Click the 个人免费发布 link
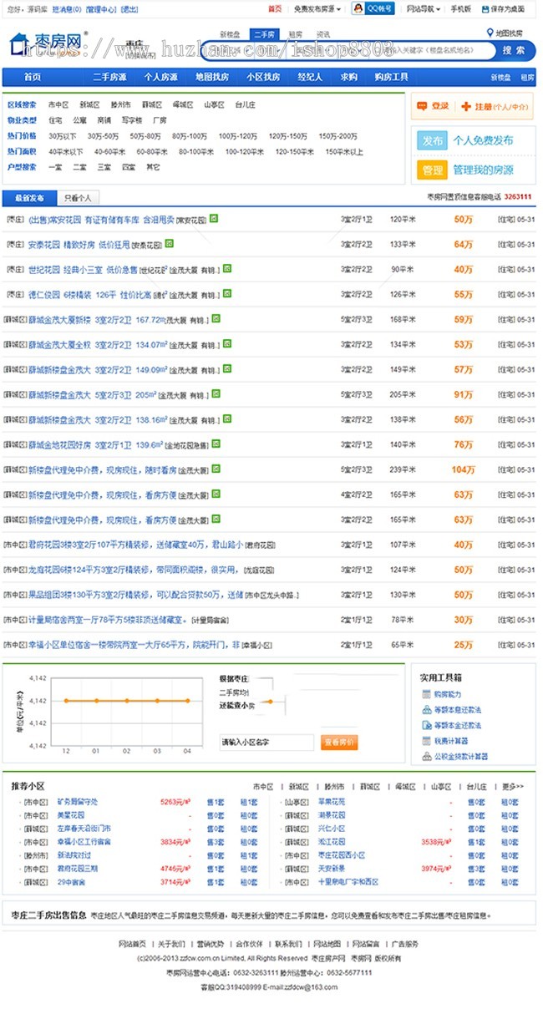Image resolution: width=543 pixels, height=1009 pixels. click(484, 140)
